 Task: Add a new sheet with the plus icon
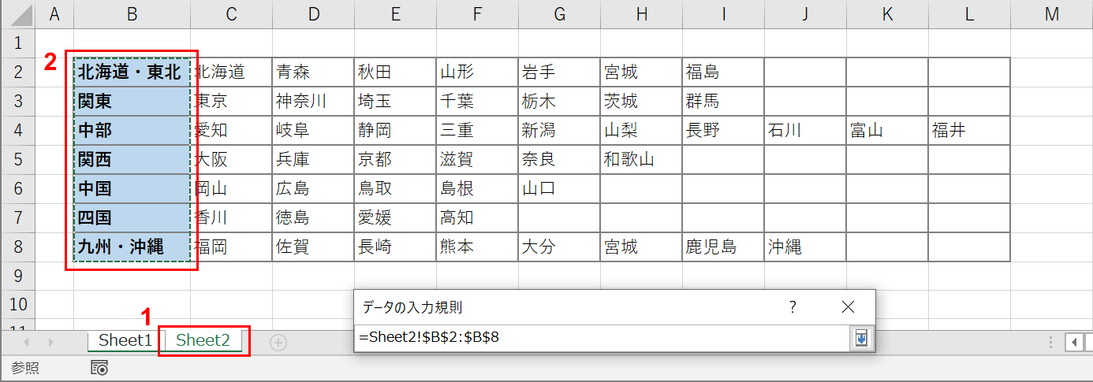[x=278, y=342]
